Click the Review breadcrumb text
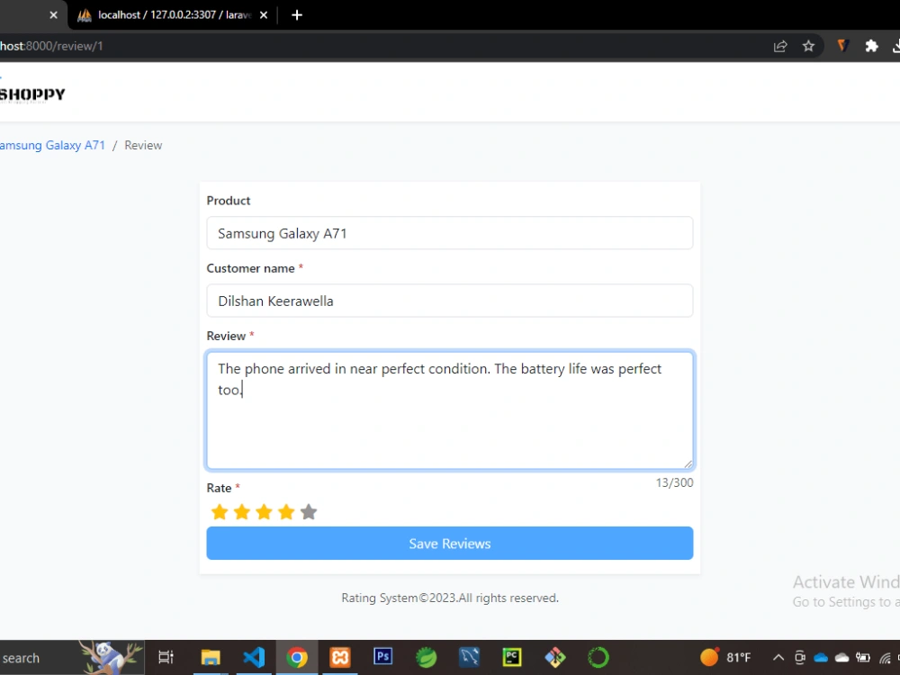The height and width of the screenshot is (675, 900). click(x=143, y=145)
